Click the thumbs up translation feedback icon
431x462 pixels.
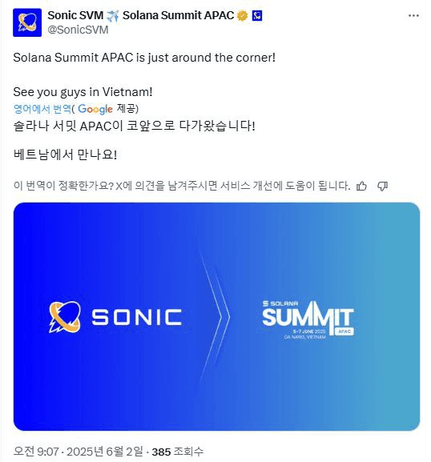[361, 186]
